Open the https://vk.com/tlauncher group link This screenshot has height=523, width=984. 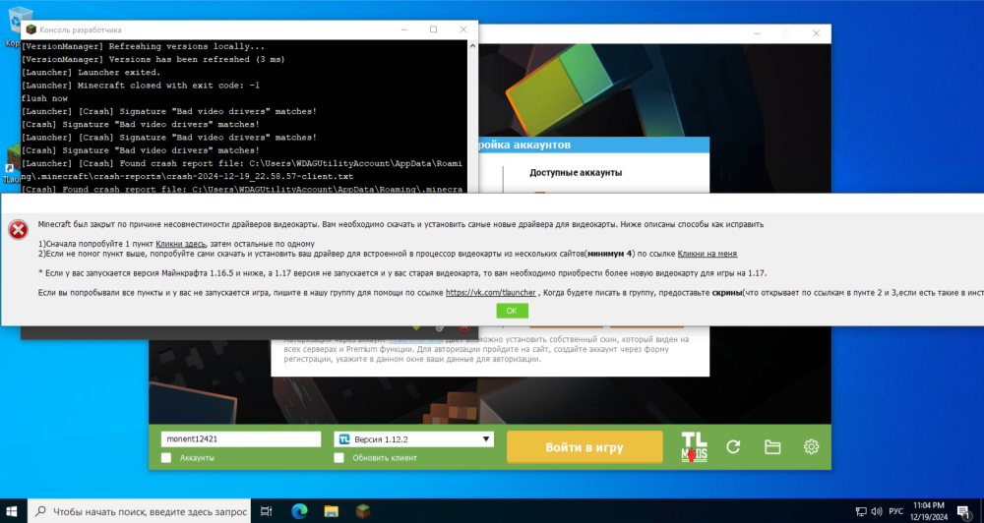tap(491, 292)
